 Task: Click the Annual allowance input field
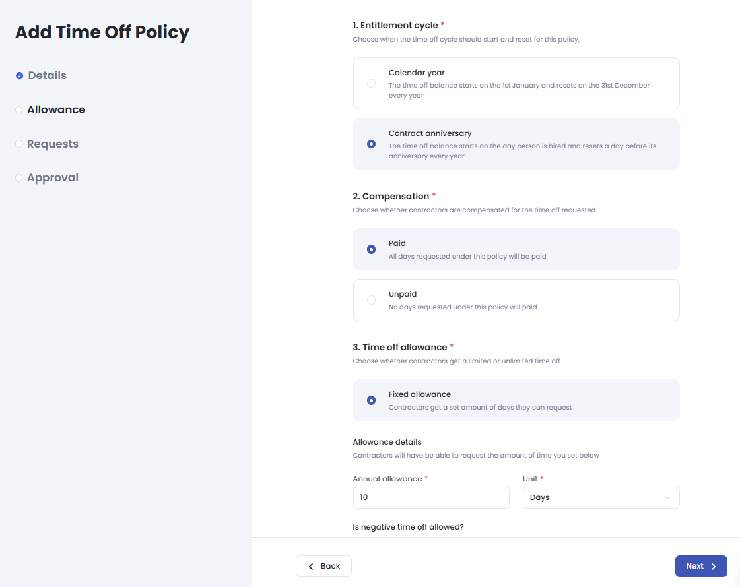(430, 497)
